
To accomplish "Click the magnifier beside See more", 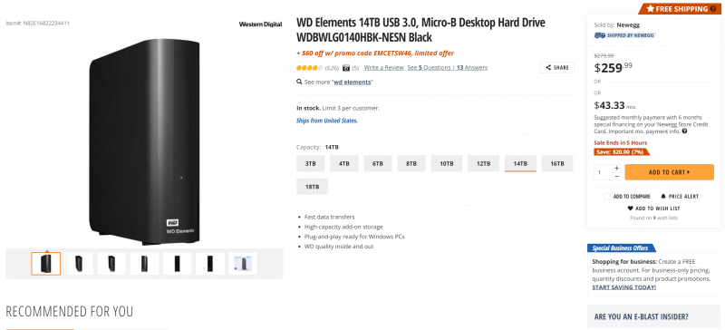I will pos(300,82).
